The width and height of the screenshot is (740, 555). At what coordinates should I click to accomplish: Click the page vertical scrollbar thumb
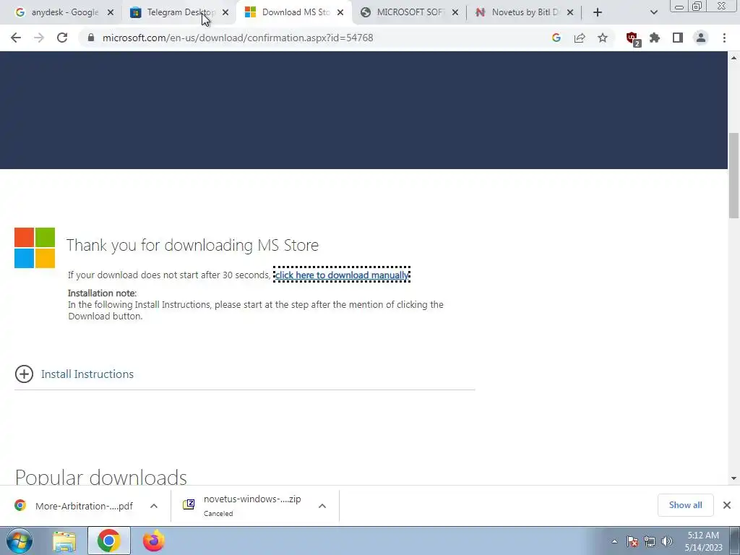(x=734, y=175)
